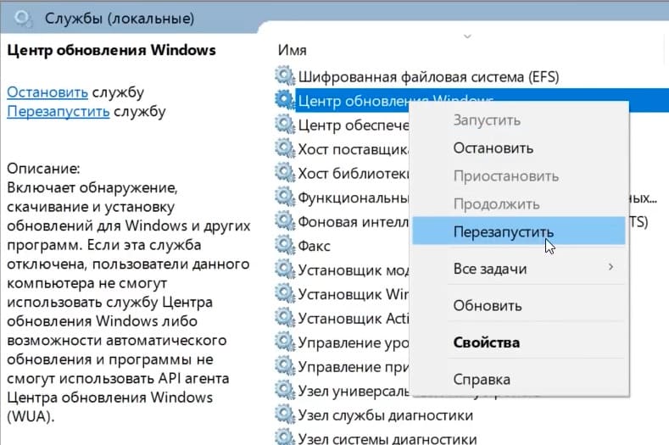Select the Хост поставщика service name
Screen dimensions: 669x445
[x=354, y=149]
